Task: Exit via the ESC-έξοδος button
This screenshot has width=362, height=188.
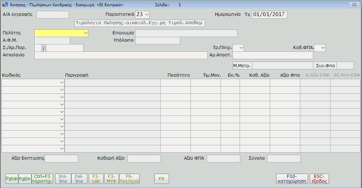Action: [x=319, y=179]
